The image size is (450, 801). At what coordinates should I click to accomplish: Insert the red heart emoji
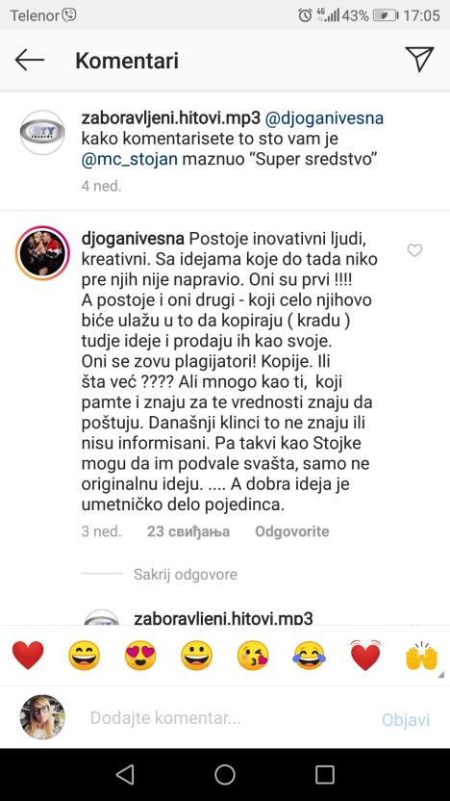[28, 656]
